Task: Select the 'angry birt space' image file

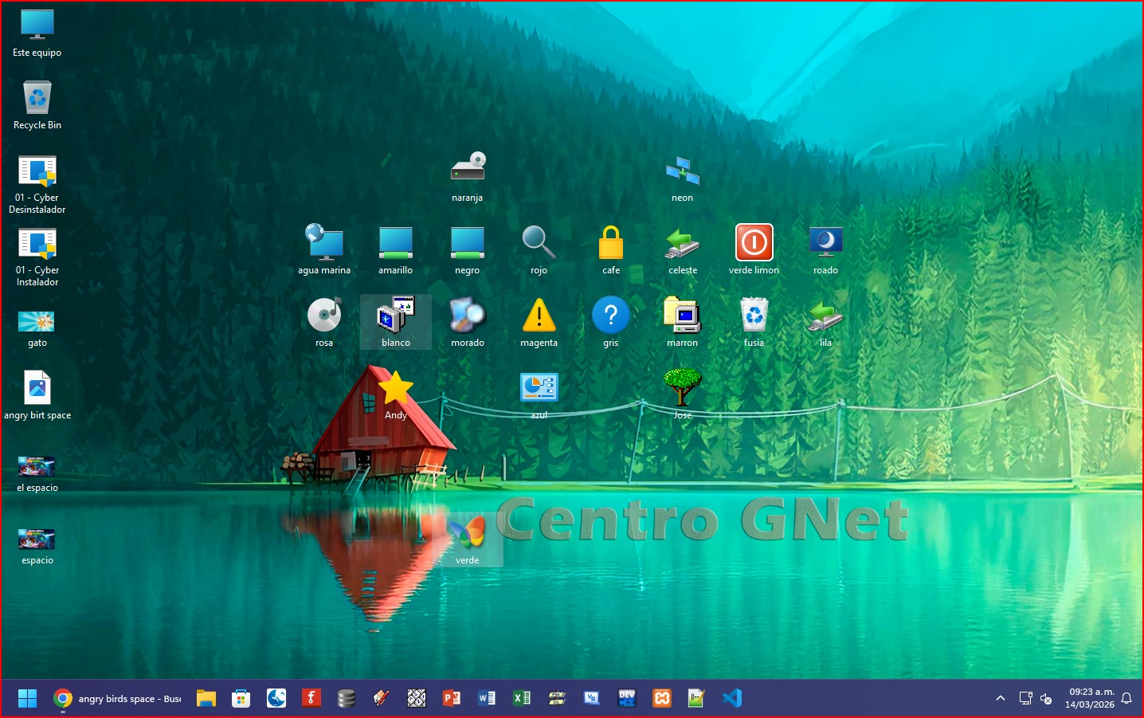Action: click(37, 388)
